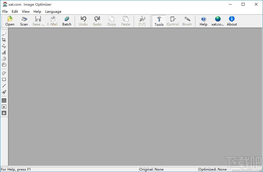The width and height of the screenshot is (263, 172).
Task: Click the solid gray square region button
Action: click(x=4, y=100)
